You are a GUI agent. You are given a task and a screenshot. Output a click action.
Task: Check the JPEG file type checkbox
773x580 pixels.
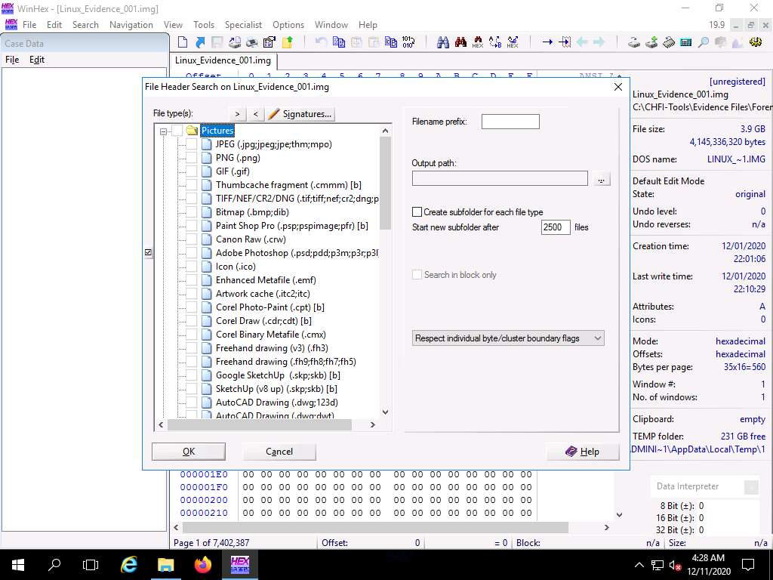point(191,144)
